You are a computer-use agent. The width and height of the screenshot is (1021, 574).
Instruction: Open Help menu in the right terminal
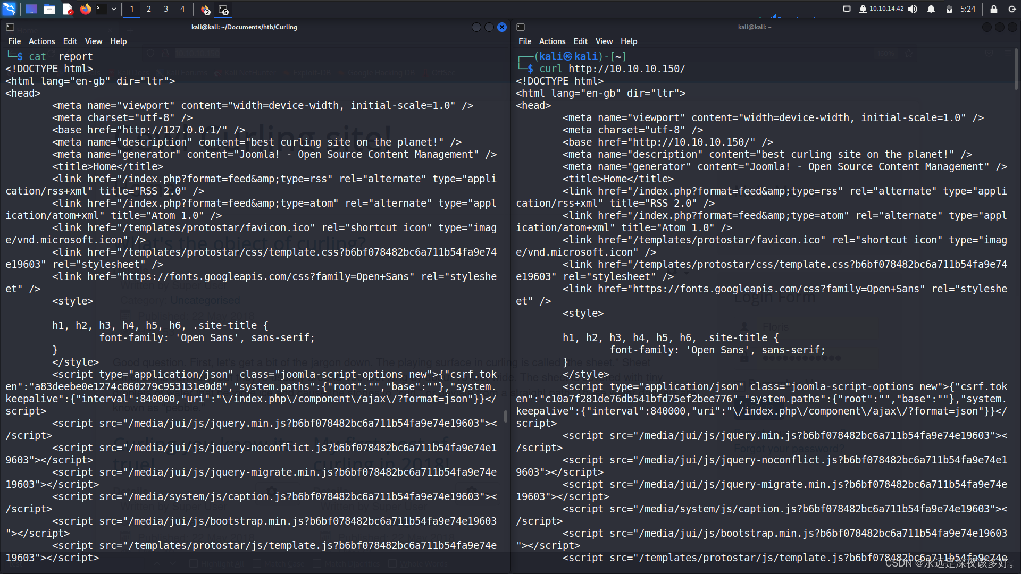[x=629, y=41]
